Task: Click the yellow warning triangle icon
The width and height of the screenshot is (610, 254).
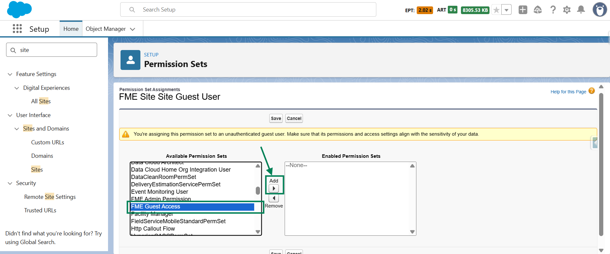Action: pyautogui.click(x=126, y=134)
